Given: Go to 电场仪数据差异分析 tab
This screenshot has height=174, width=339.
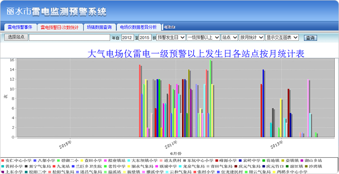Looking at the screenshot, I should point(138,27).
